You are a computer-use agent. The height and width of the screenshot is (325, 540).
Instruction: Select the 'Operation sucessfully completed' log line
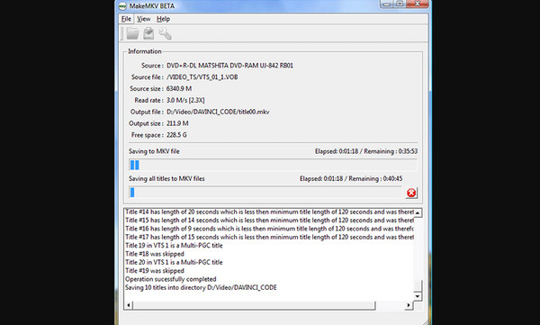click(x=171, y=279)
